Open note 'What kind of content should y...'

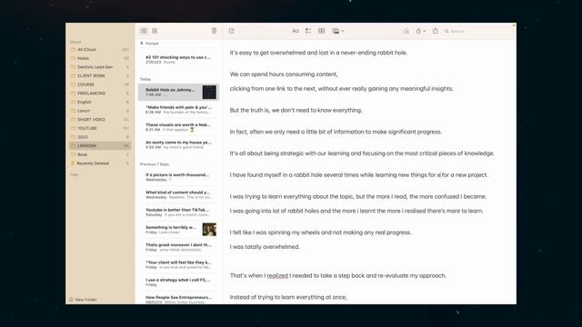[x=178, y=194]
